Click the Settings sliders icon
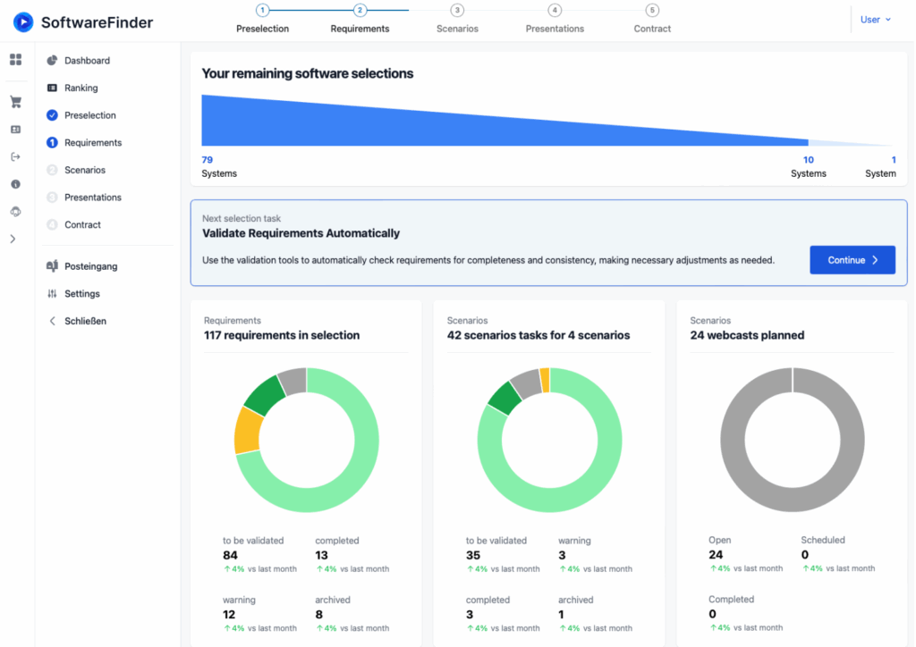 click(52, 294)
